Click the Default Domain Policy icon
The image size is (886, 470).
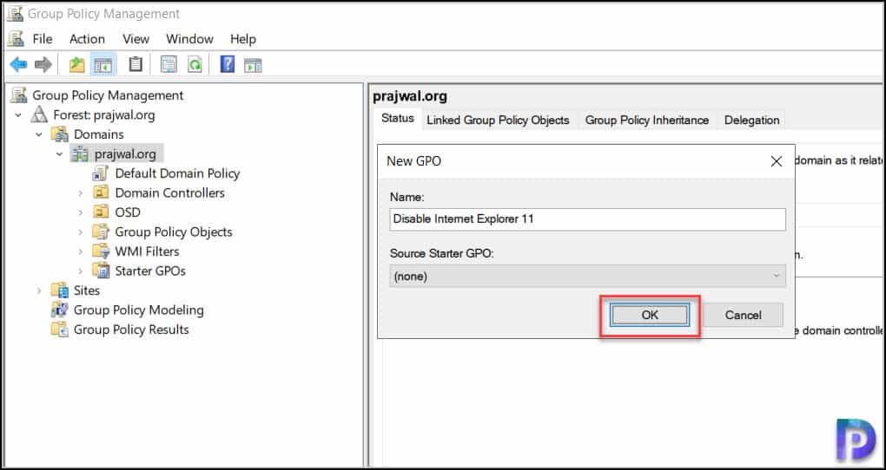click(x=101, y=173)
